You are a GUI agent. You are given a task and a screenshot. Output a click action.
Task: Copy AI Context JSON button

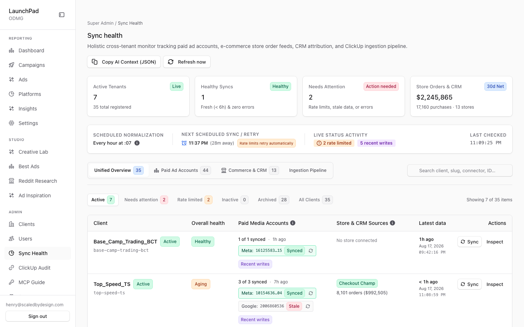[x=124, y=62]
